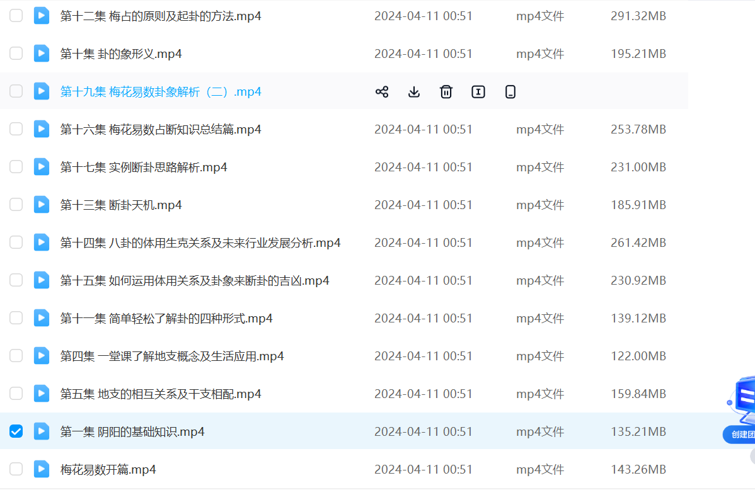
Task: Open 第五集 地支的相互关系及干支相配.mp4
Action: coord(161,394)
